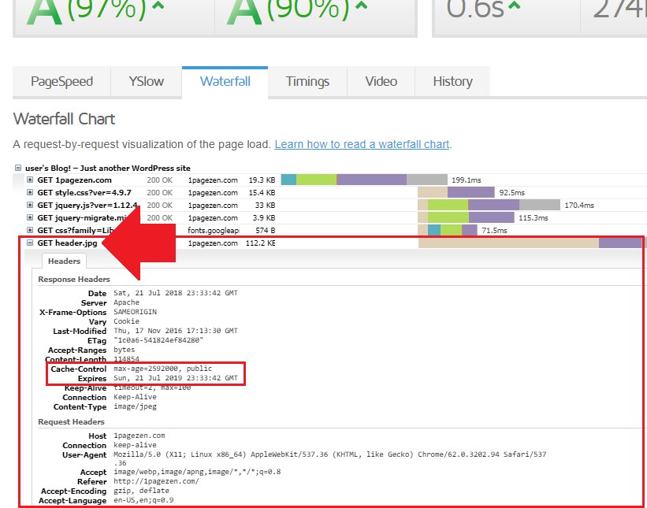Screen dimensions: 647x508
Task: Select the GET jquery.js?ver=1.12.4 request name
Action: (x=87, y=206)
